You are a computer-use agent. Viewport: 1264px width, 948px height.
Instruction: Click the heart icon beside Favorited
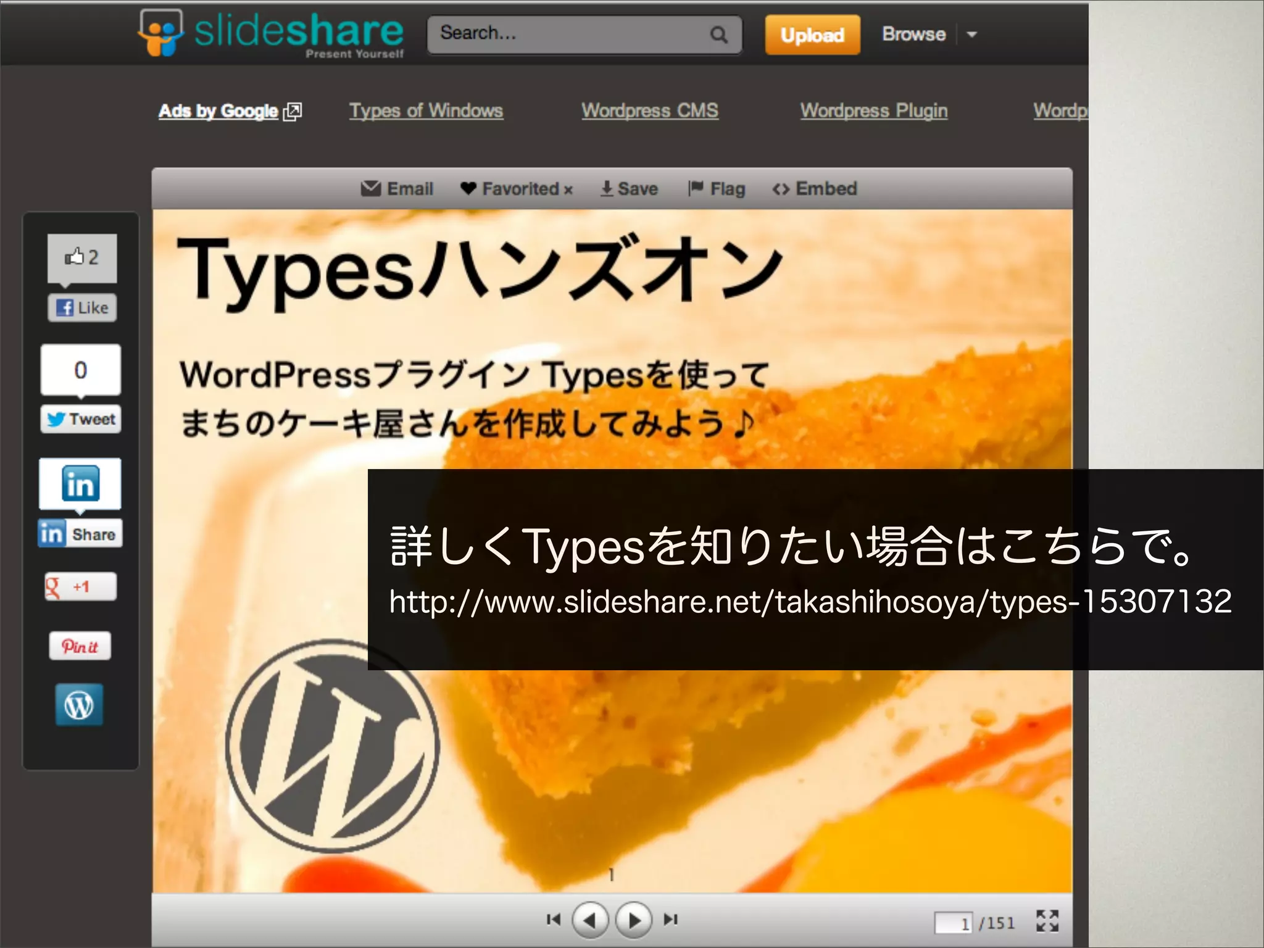click(468, 188)
